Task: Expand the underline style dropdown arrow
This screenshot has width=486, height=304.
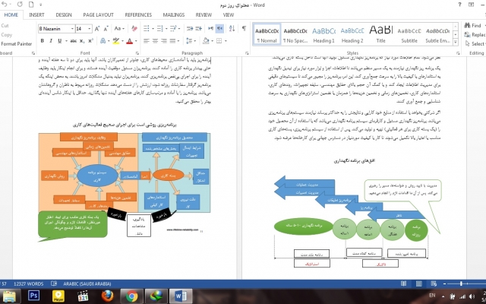Action: coord(66,40)
